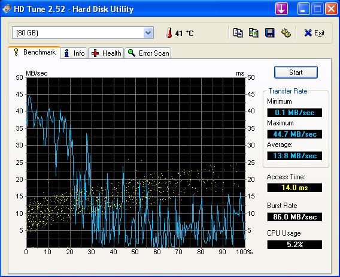Click the benchmark graph area
Viewport: 340px width, 277px height.
click(136, 162)
